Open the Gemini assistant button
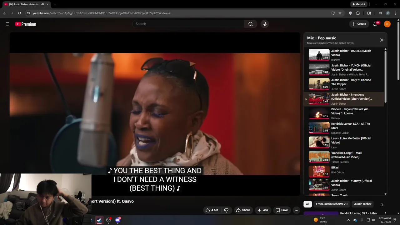Screen dimensions: 400x225 359,4
